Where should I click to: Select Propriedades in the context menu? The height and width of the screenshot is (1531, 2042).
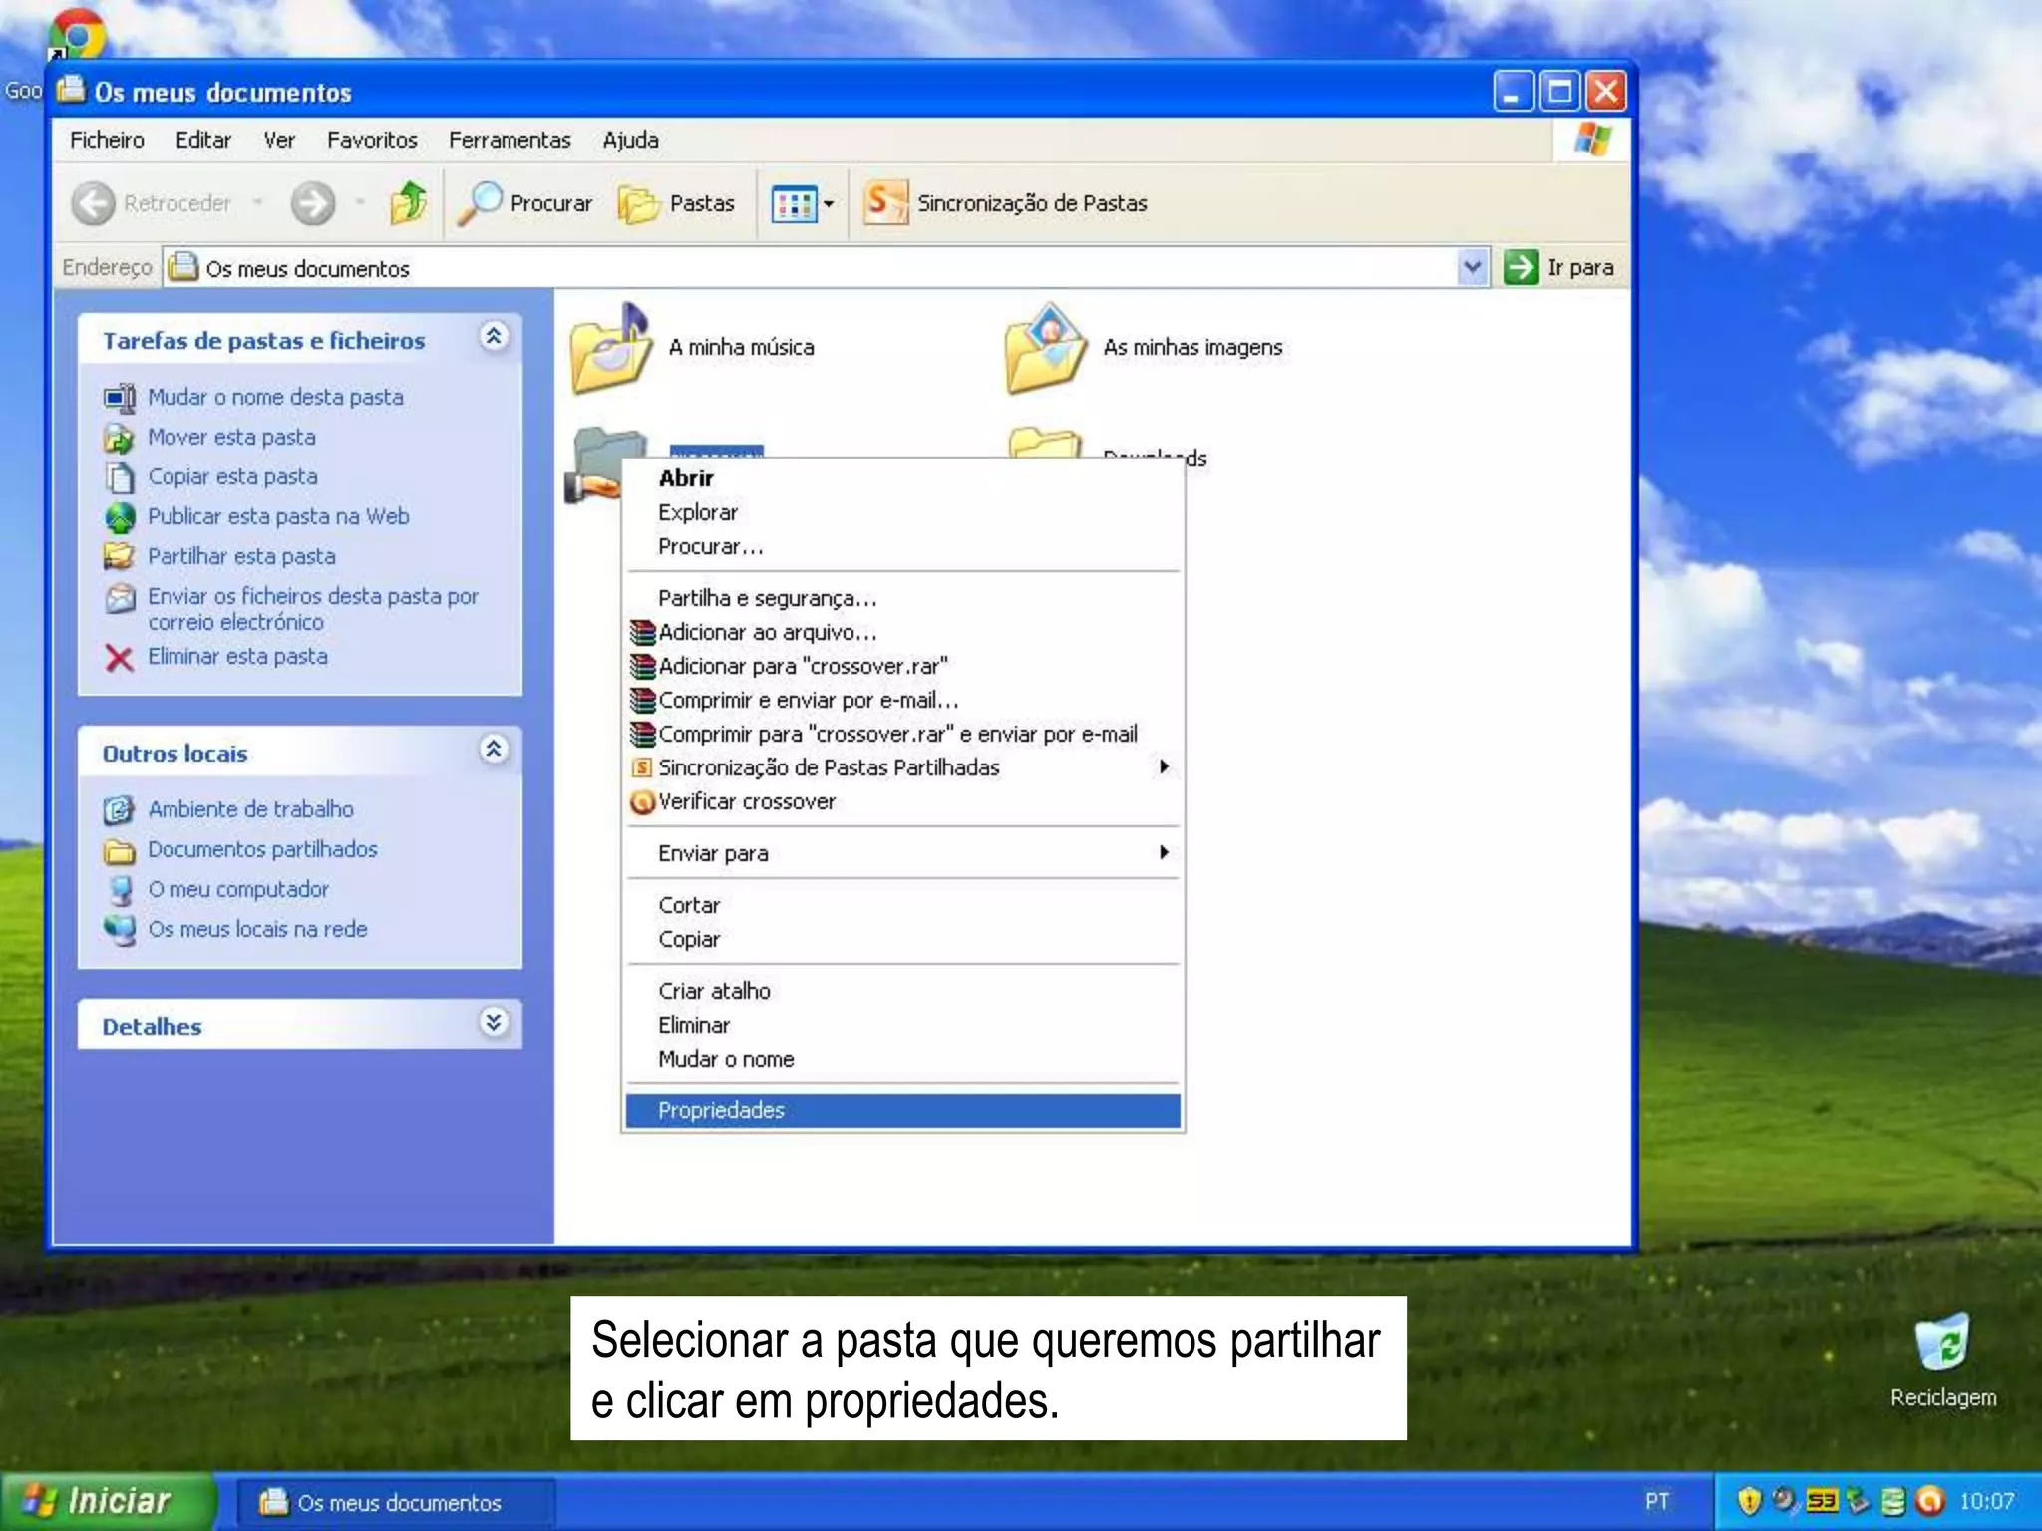point(722,1110)
